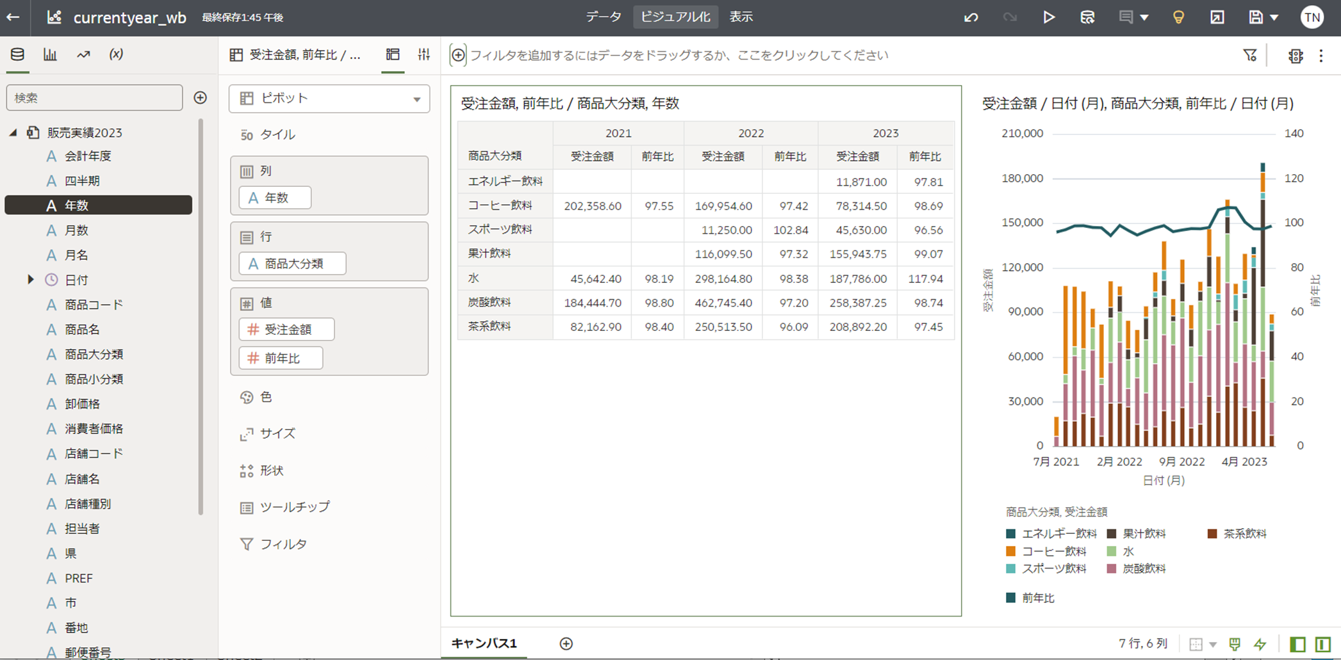Add a new canvas with the plus icon
1341x660 pixels.
(566, 643)
